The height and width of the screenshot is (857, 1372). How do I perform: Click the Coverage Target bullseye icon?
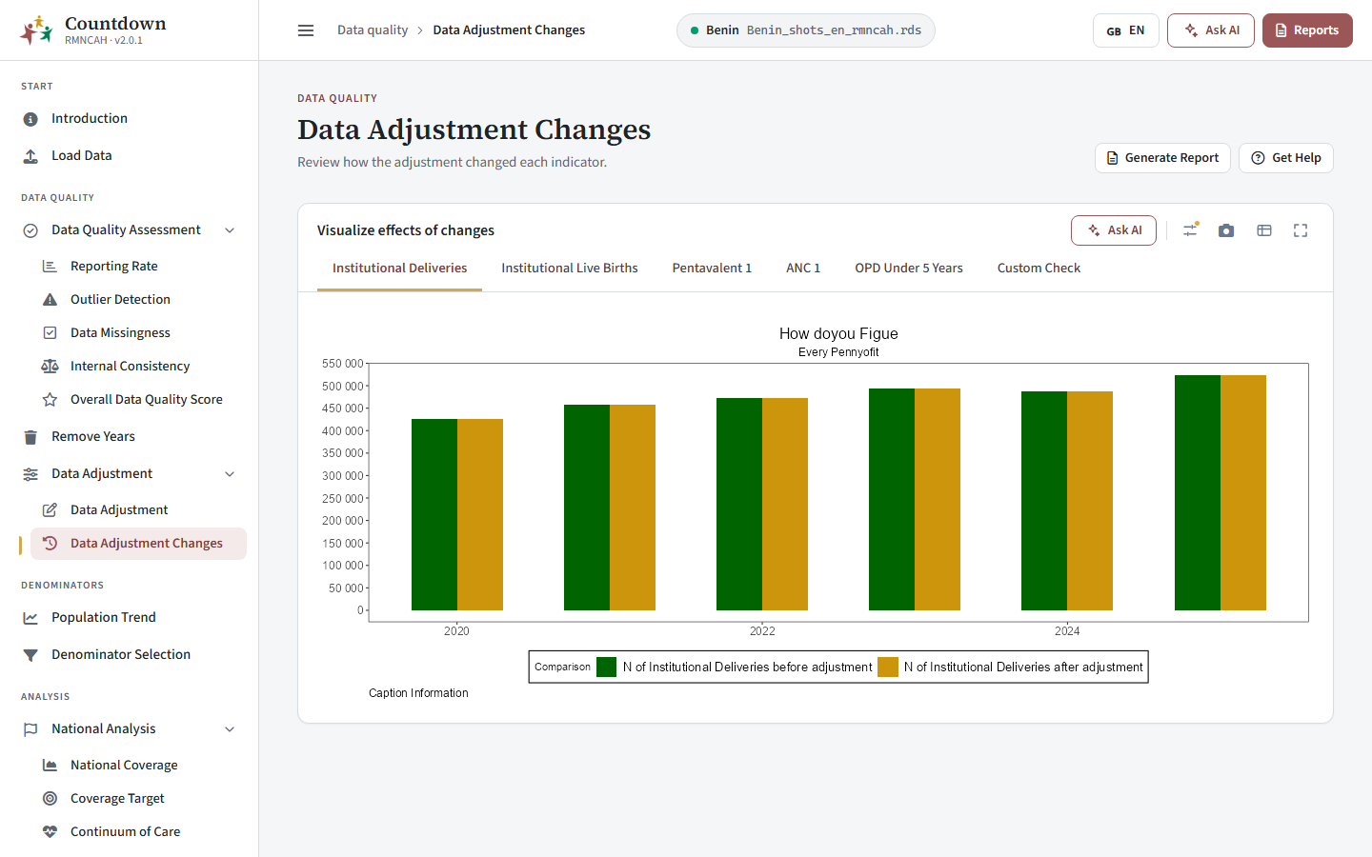pyautogui.click(x=50, y=799)
